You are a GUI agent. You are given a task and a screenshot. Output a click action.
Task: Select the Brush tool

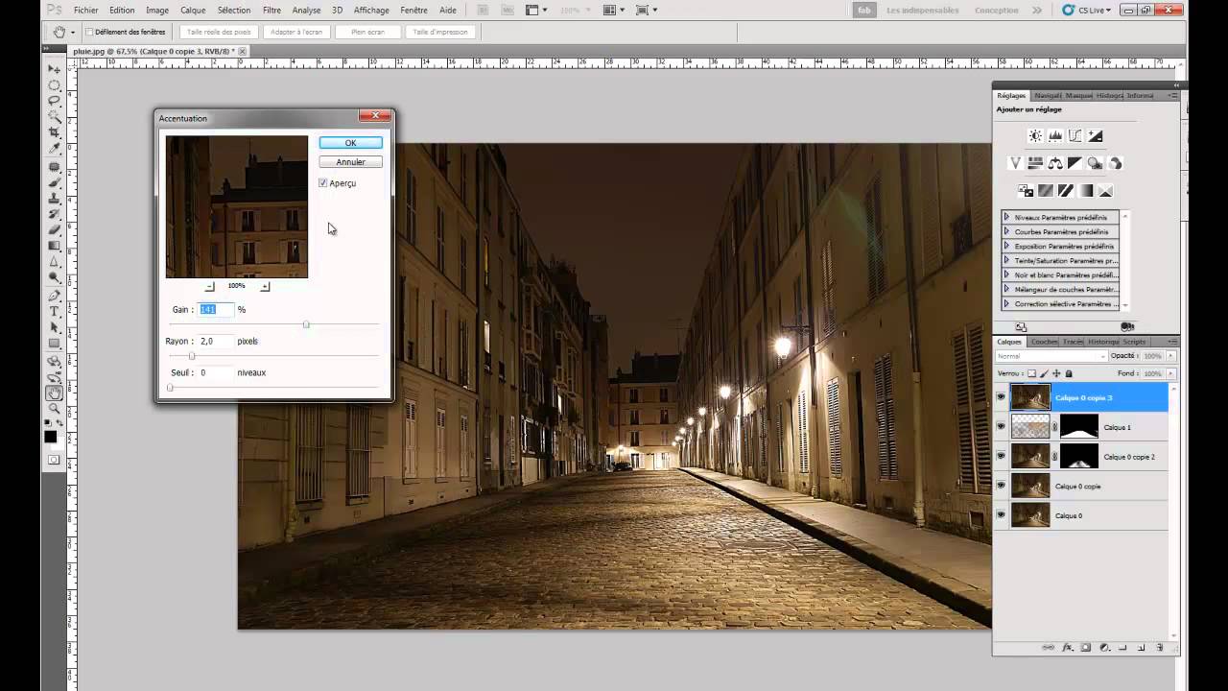[x=54, y=182]
